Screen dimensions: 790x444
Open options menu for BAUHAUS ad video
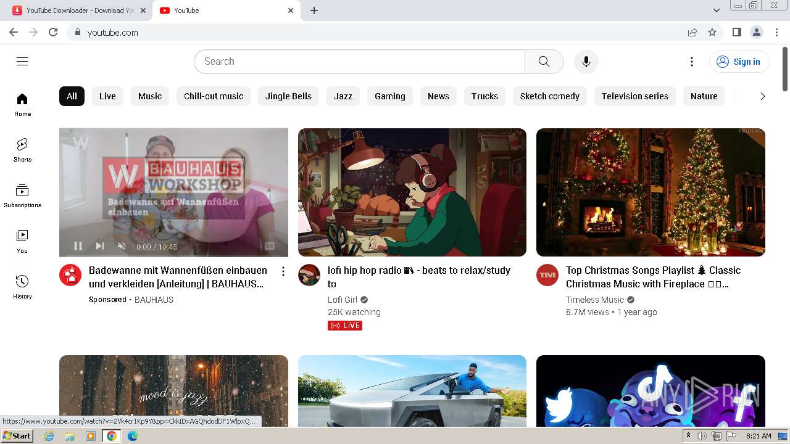(x=283, y=271)
